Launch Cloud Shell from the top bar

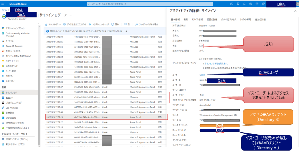point(232,4)
